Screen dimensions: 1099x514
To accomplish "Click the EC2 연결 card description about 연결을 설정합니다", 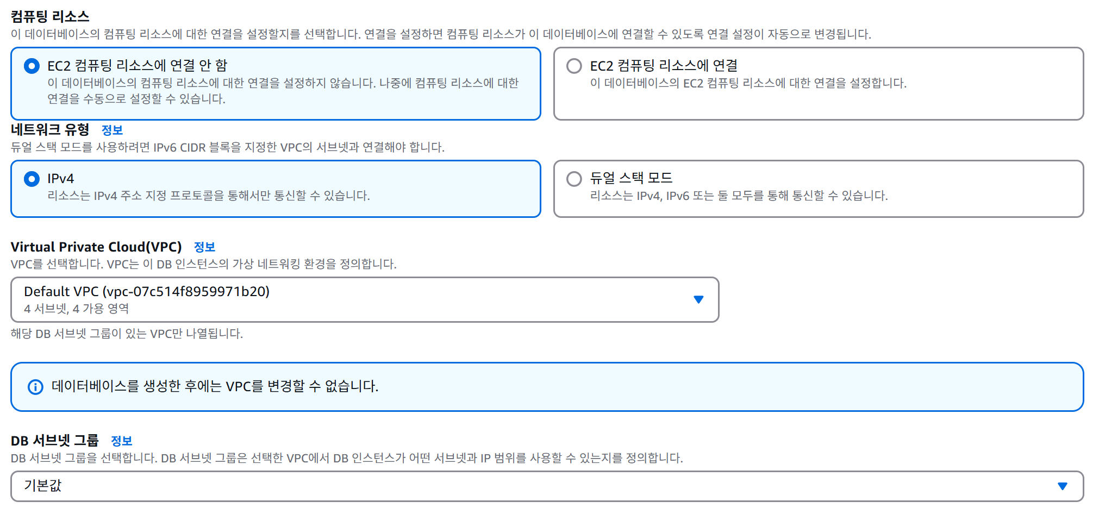I will tap(748, 83).
